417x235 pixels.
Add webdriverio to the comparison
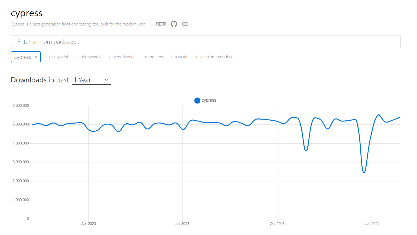[121, 57]
